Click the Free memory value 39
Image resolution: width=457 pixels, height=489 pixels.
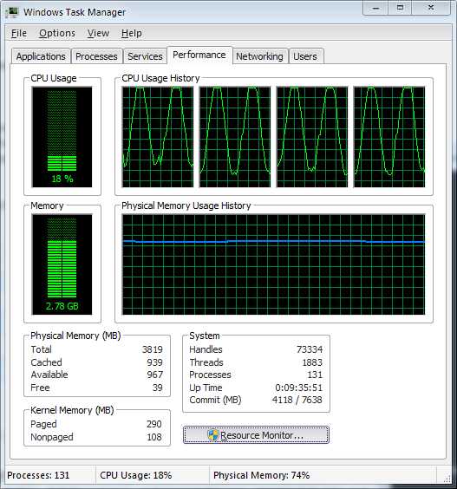tap(158, 388)
